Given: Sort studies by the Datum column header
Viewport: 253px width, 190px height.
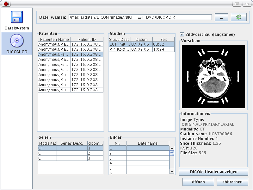Looking at the screenshot, I should [141, 39].
